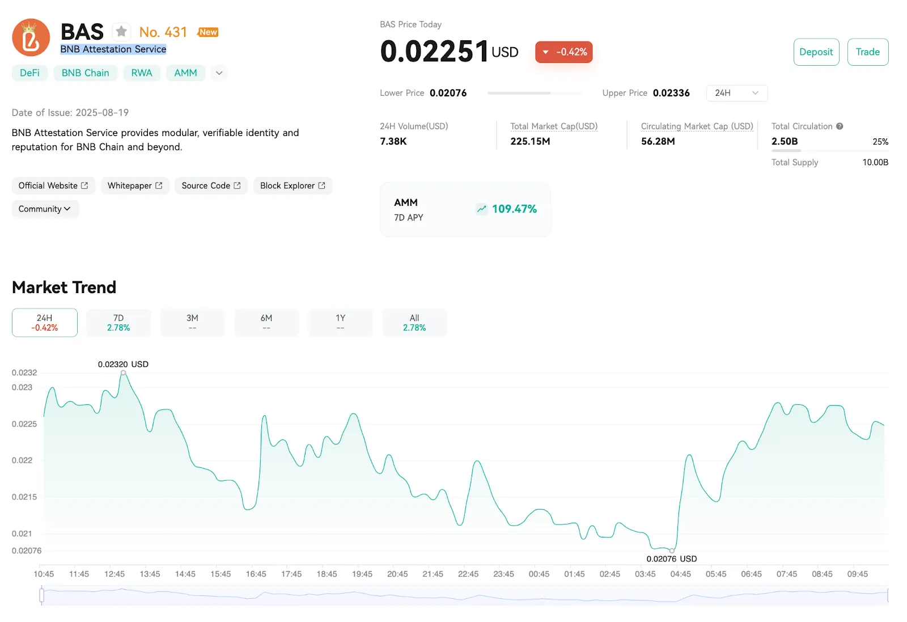
Task: Select the 24H market trend tab
Action: click(45, 323)
